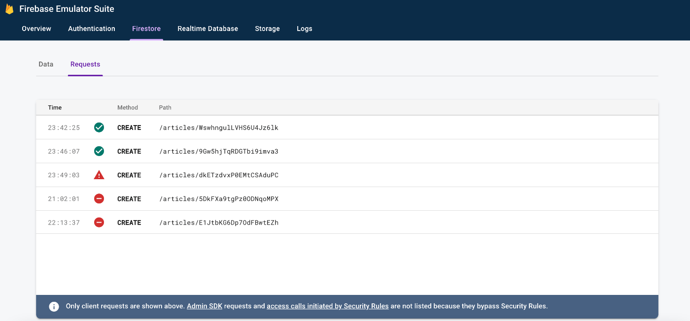Click success checkmark icon for 23:46:07 request
This screenshot has width=690, height=321.
99,151
